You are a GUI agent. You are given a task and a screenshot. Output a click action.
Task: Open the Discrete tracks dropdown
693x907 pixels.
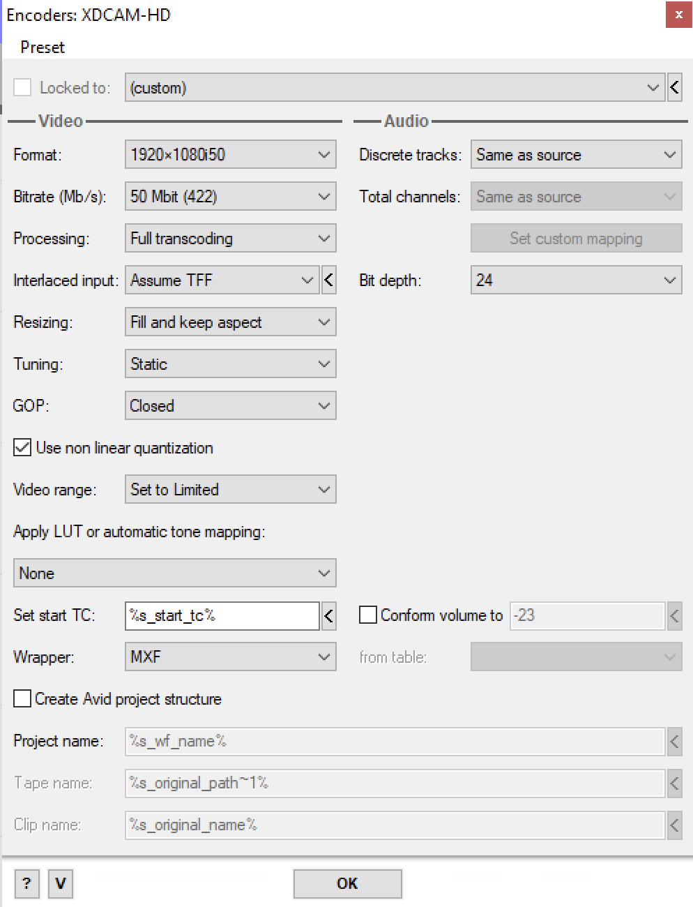(577, 154)
